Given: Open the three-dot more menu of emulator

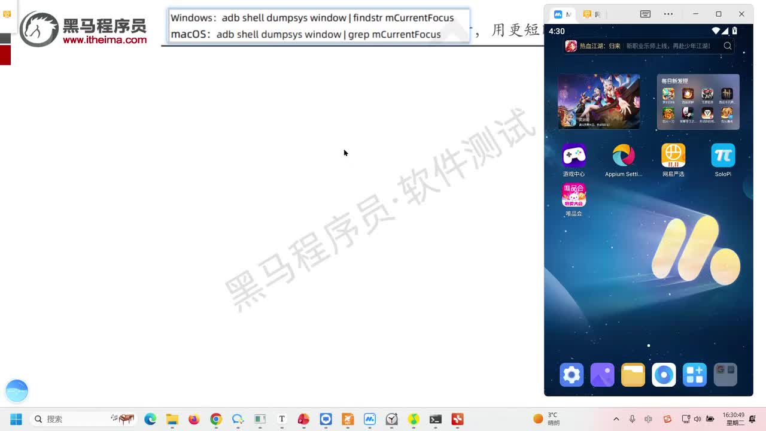Looking at the screenshot, I should point(668,14).
